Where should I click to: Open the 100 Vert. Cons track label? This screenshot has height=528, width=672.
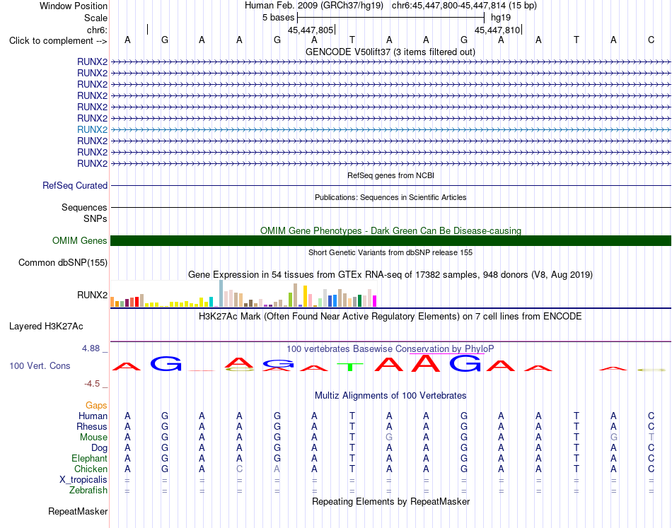click(x=40, y=365)
